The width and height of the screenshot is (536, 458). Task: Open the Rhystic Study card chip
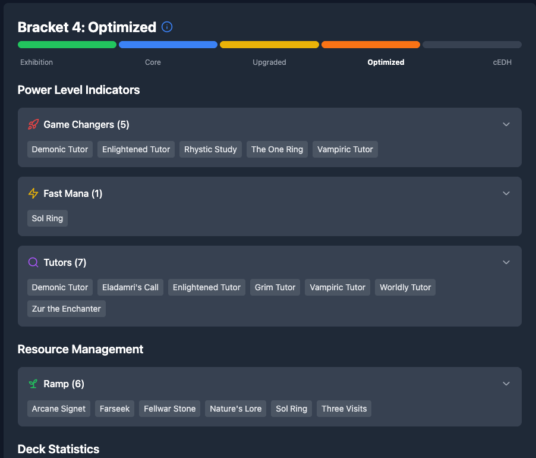click(210, 149)
